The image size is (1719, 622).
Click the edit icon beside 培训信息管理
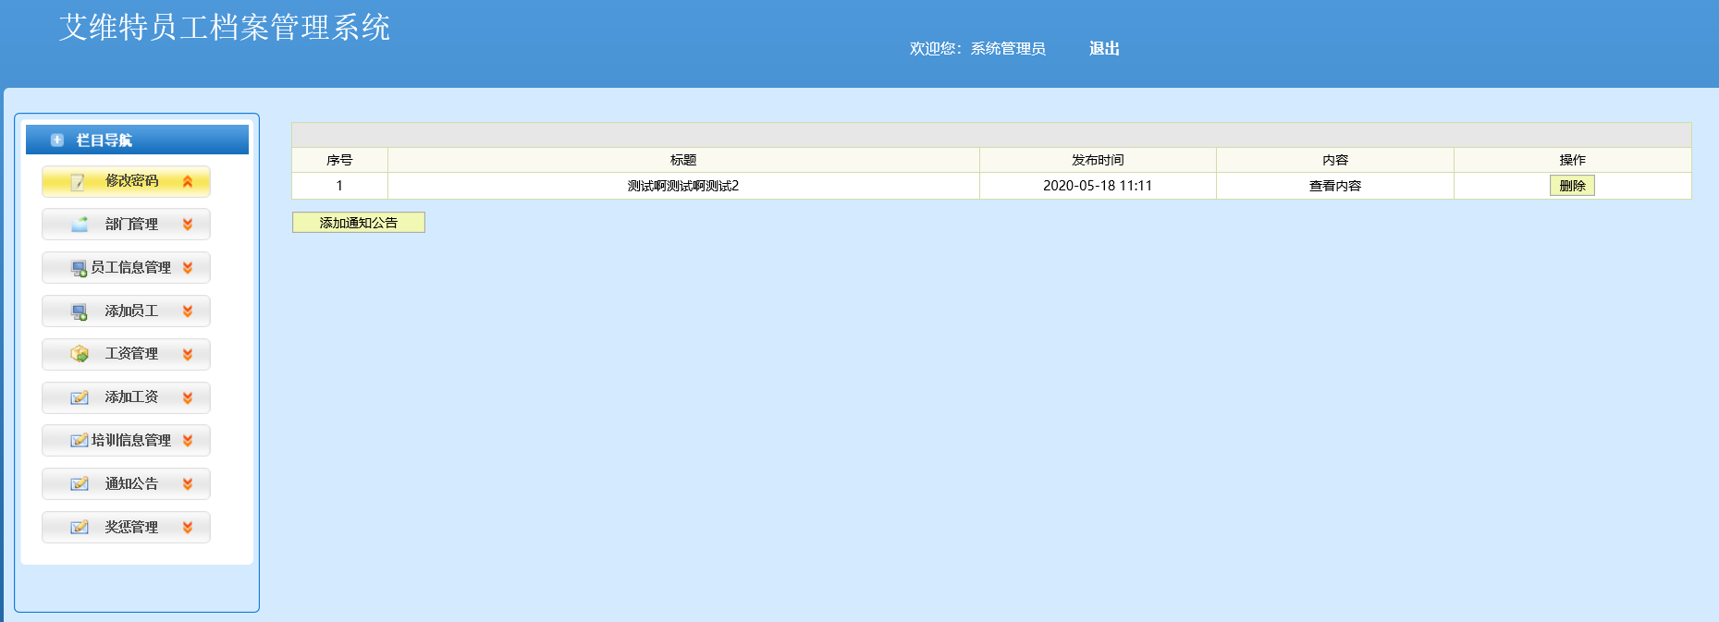click(80, 441)
